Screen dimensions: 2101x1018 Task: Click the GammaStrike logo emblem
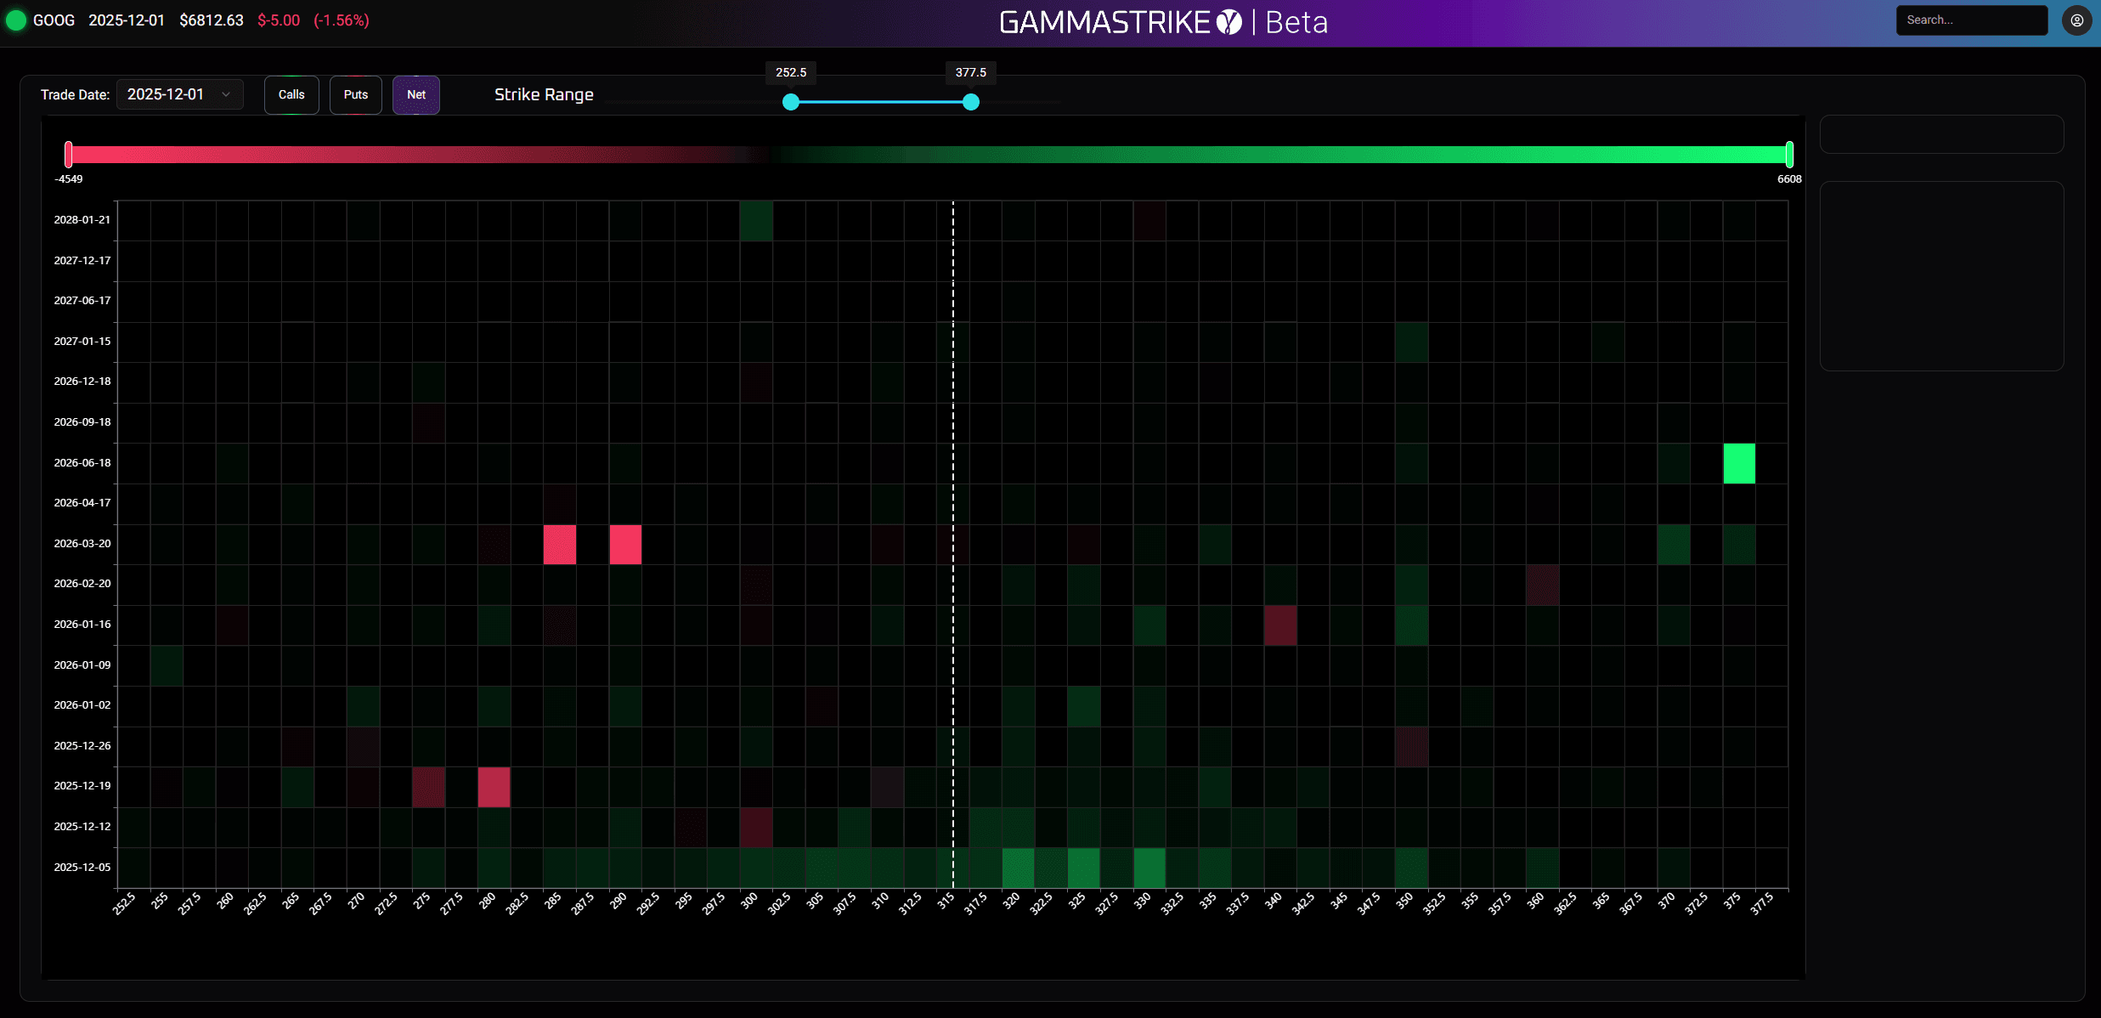(1228, 22)
